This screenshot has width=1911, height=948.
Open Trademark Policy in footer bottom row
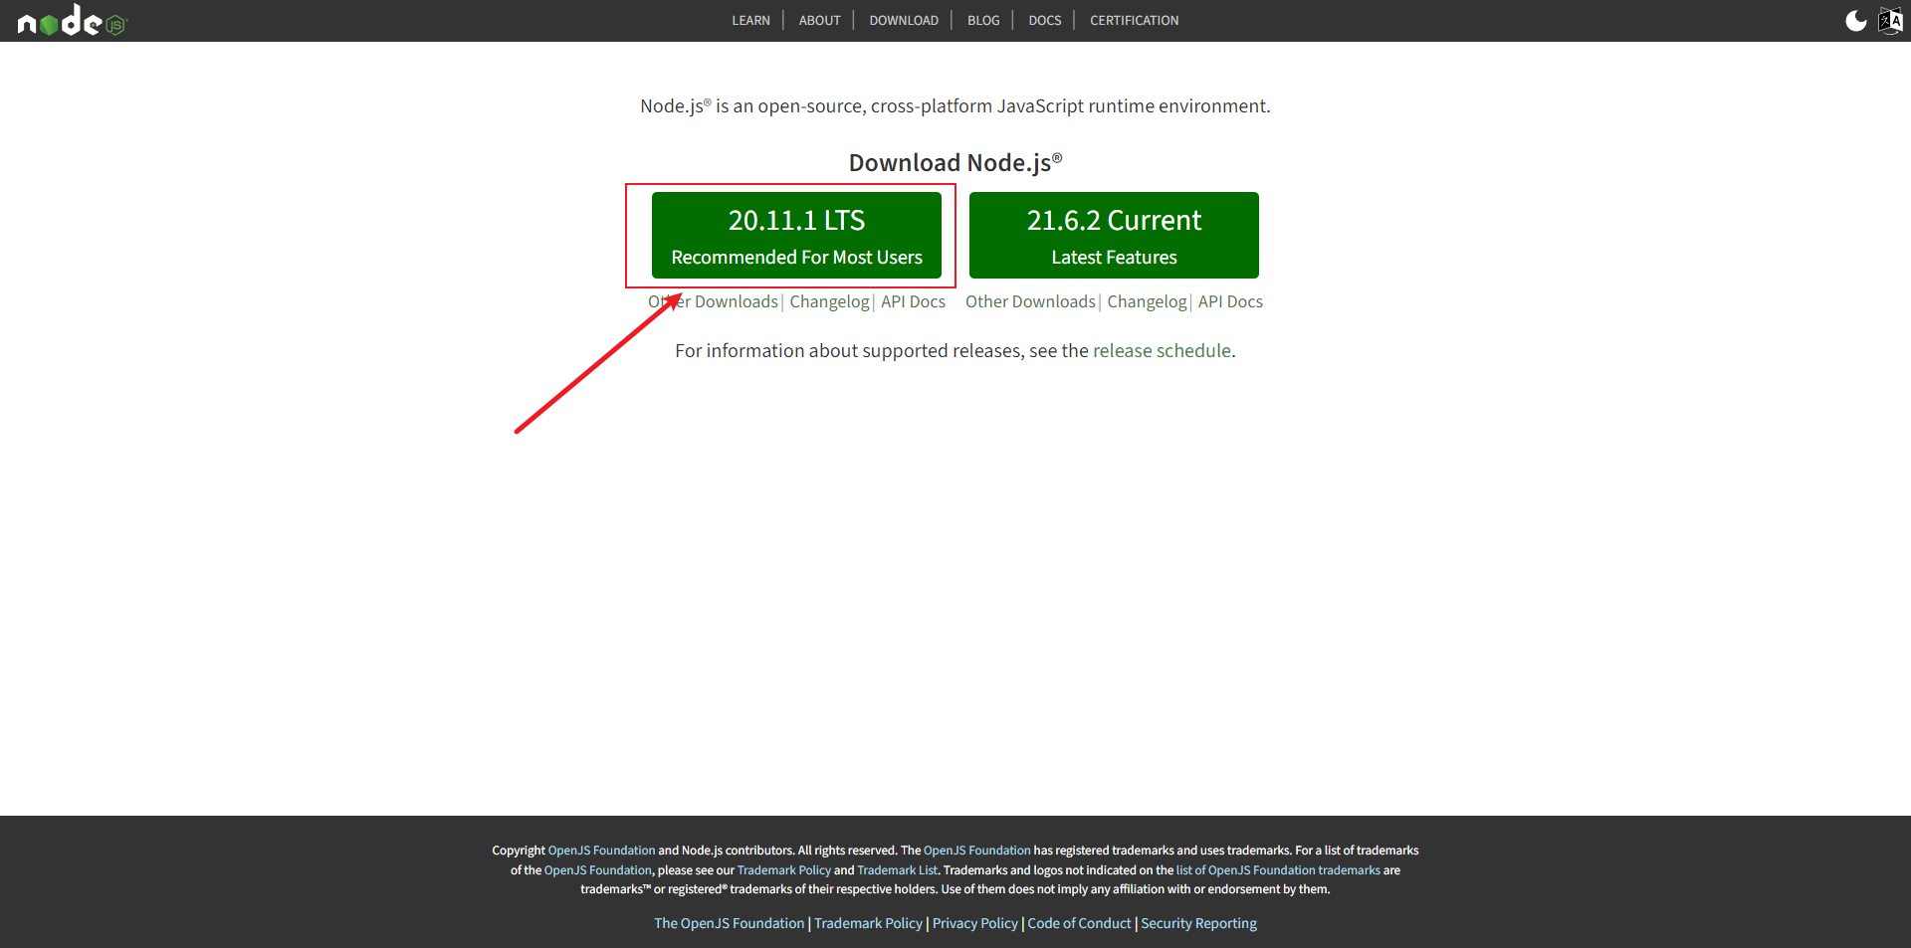coord(868,923)
